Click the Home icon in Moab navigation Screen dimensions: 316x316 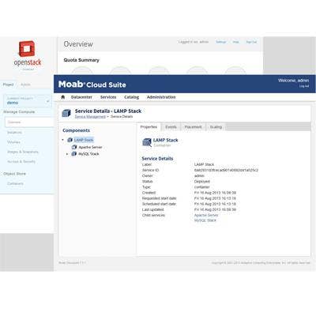(x=62, y=97)
